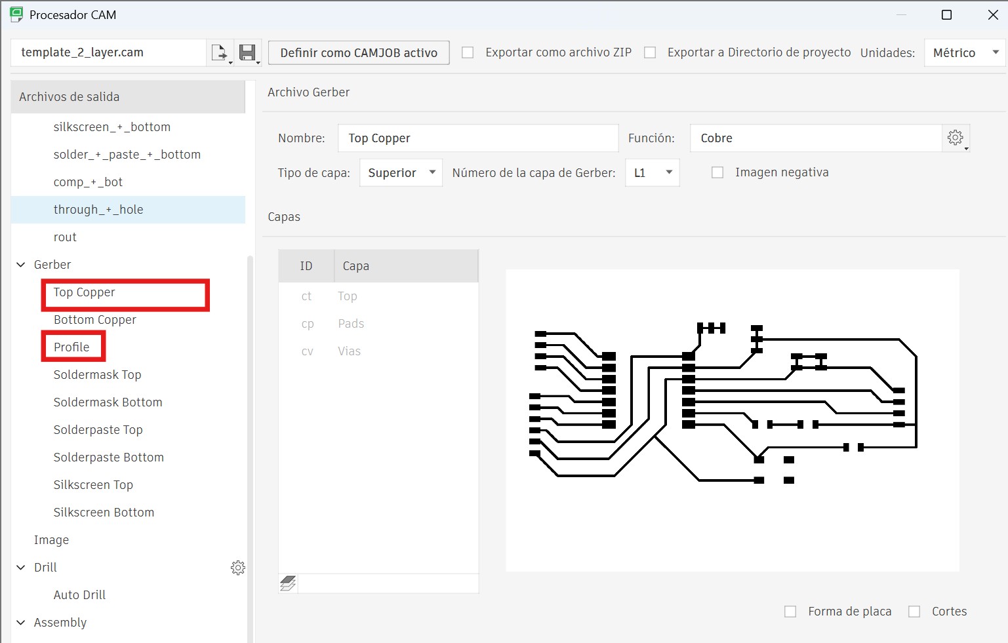
Task: Select Solderpaste Top output
Action: 98,430
